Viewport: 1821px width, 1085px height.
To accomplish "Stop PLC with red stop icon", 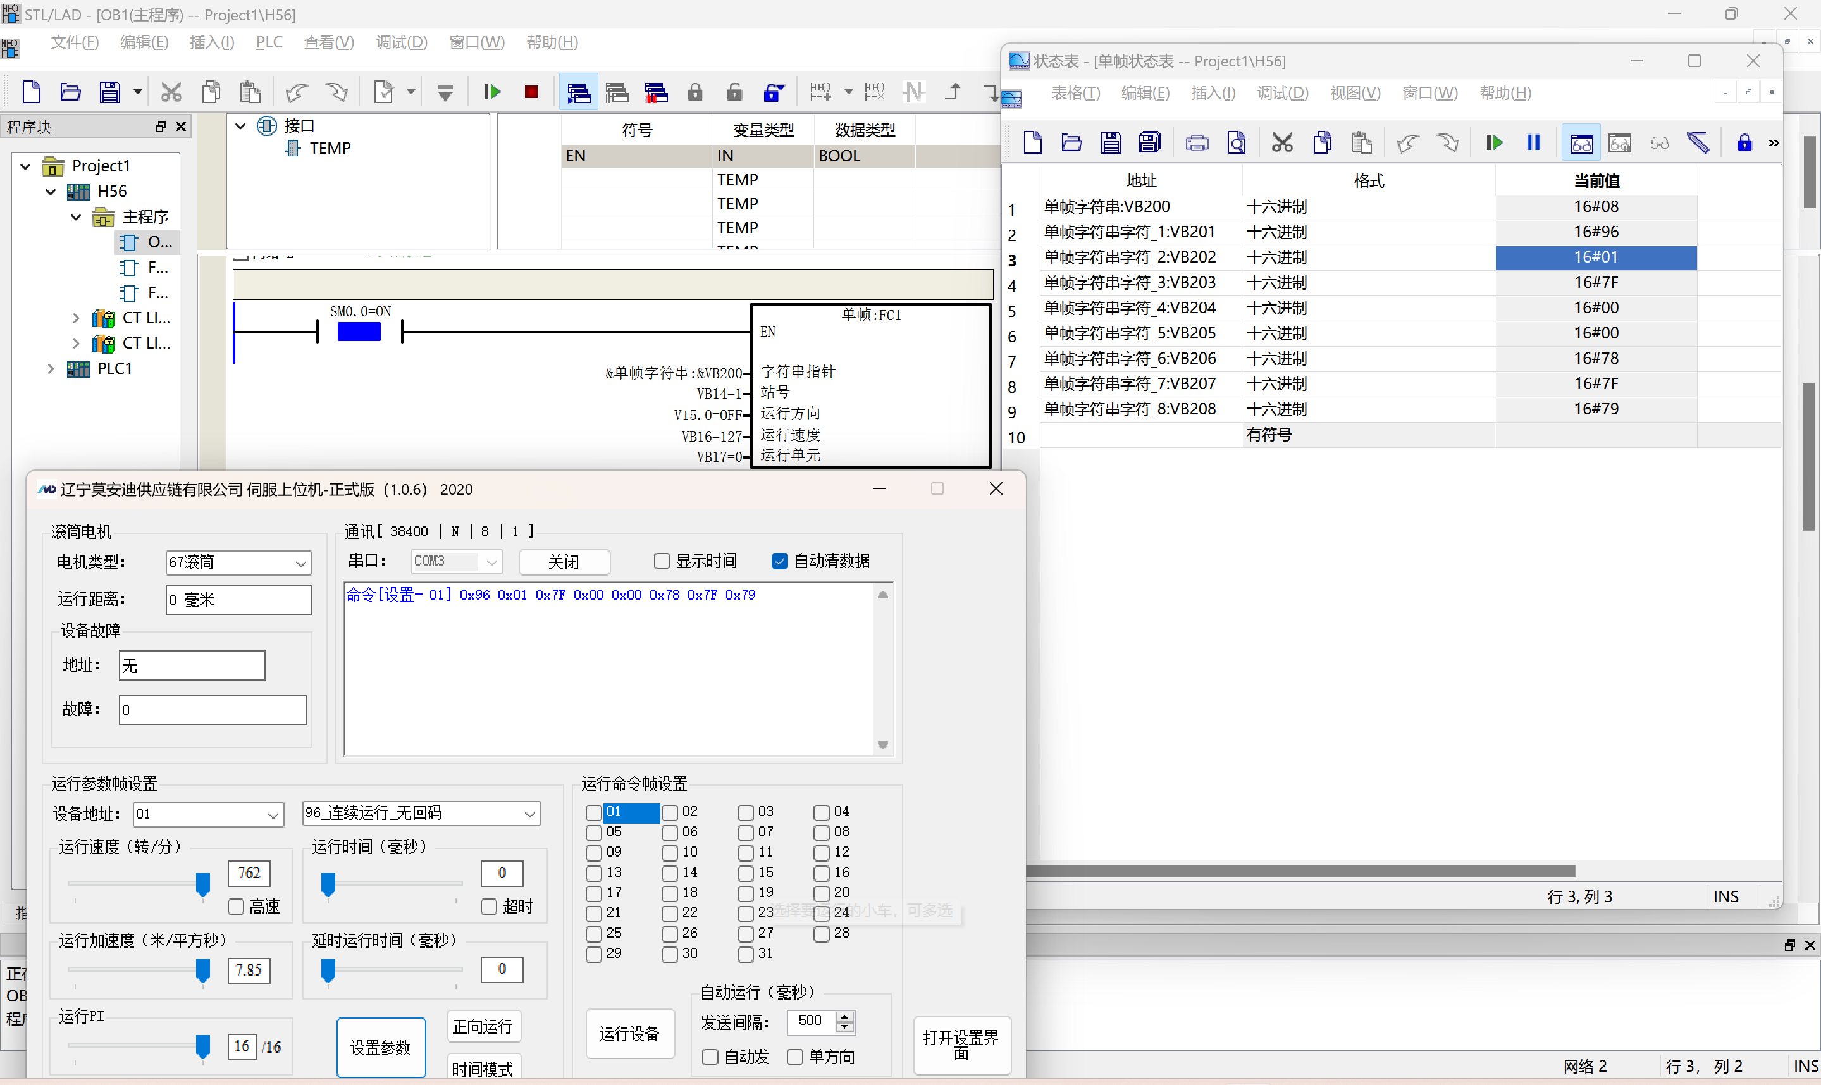I will (531, 92).
